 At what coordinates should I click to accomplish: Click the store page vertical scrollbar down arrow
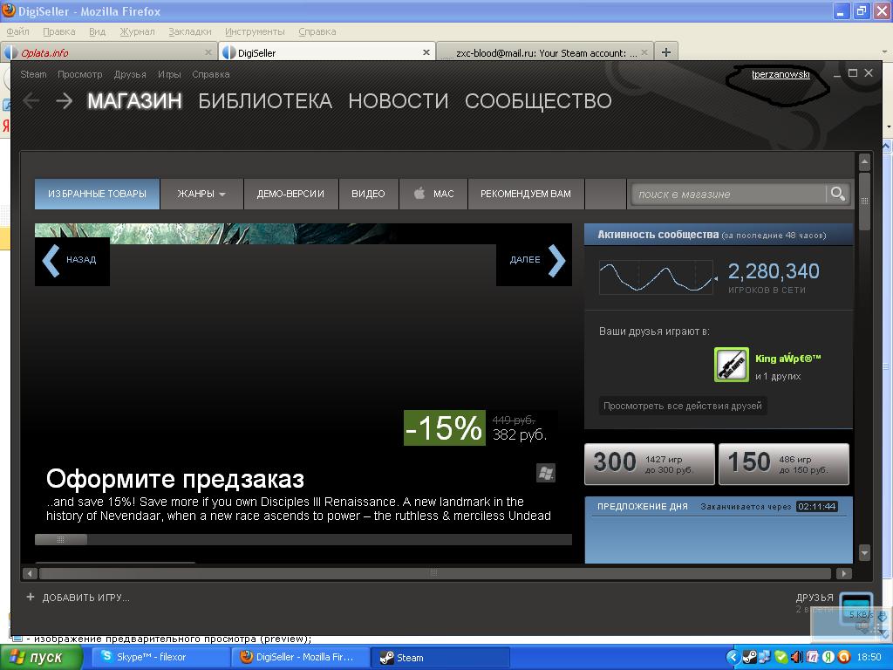[x=864, y=552]
